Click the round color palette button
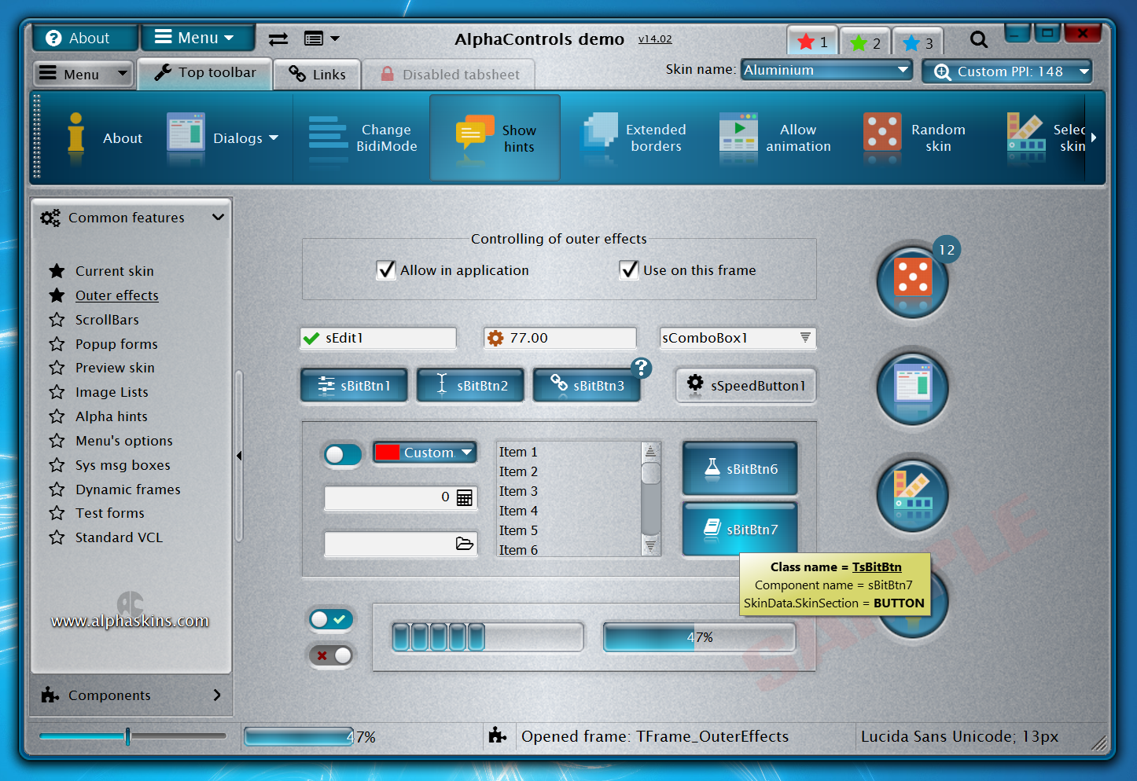 click(x=913, y=496)
